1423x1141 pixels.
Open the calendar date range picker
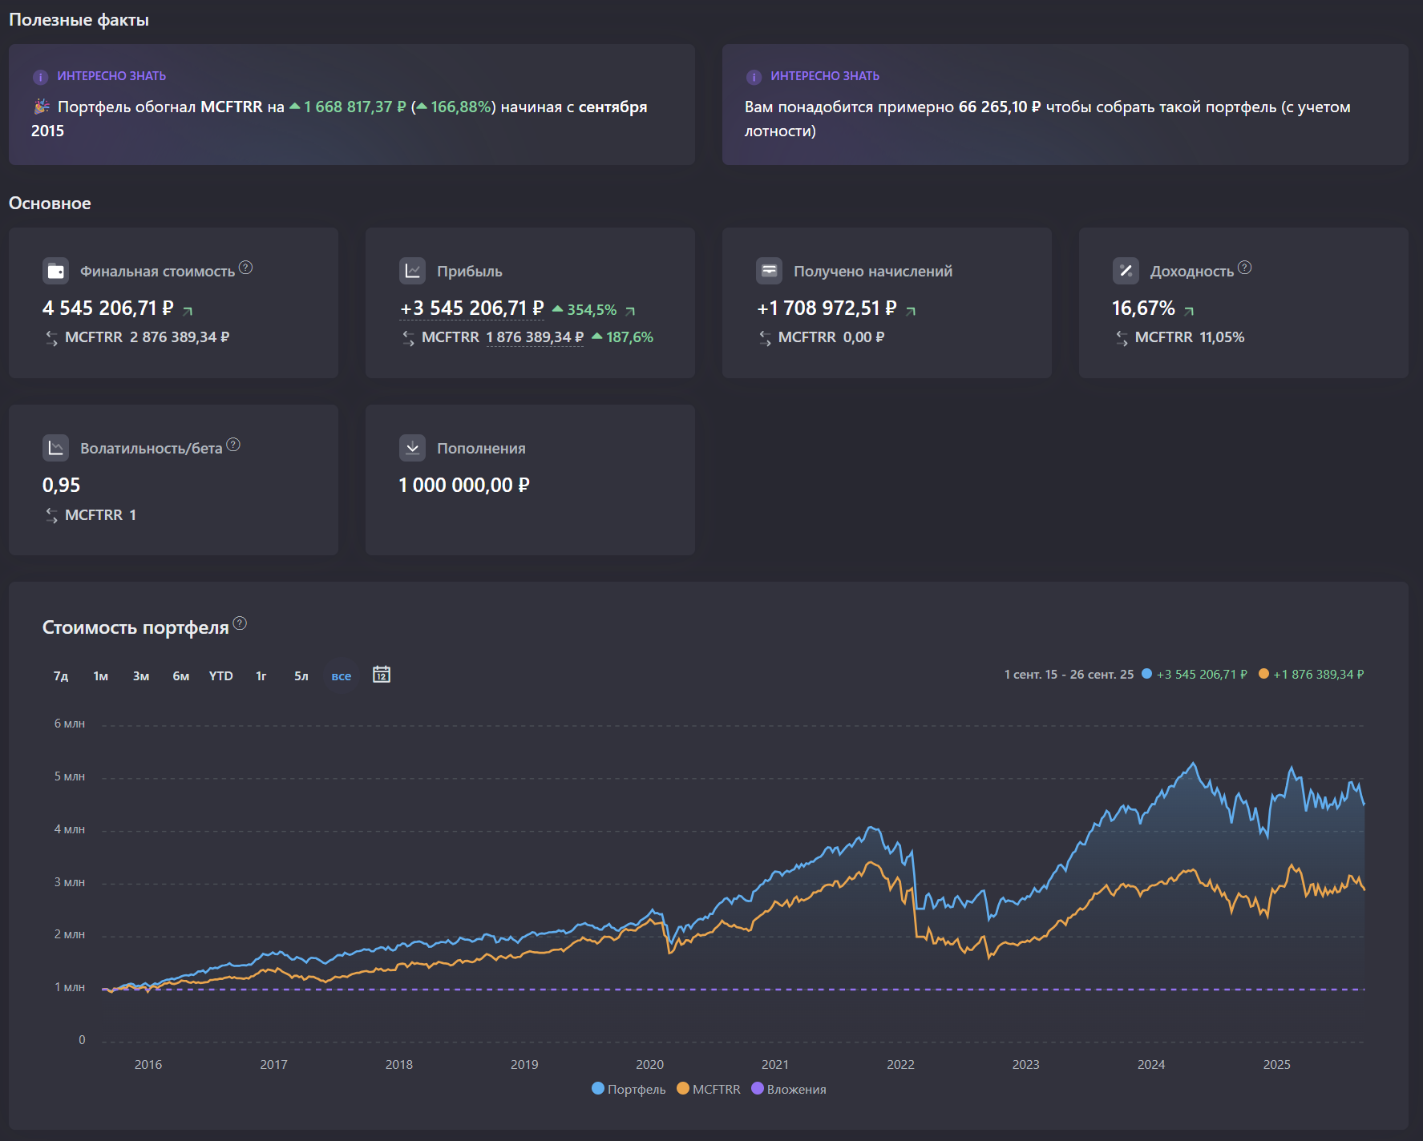(382, 675)
